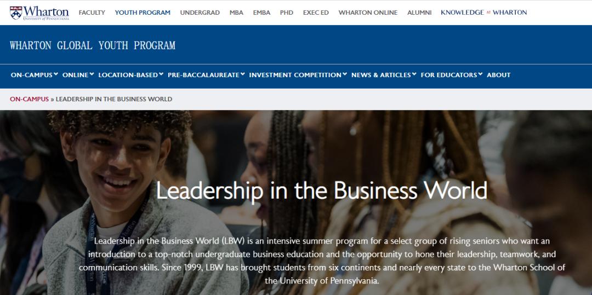The width and height of the screenshot is (592, 295).
Task: Expand the On-Campus menu chevron
Action: coord(56,74)
